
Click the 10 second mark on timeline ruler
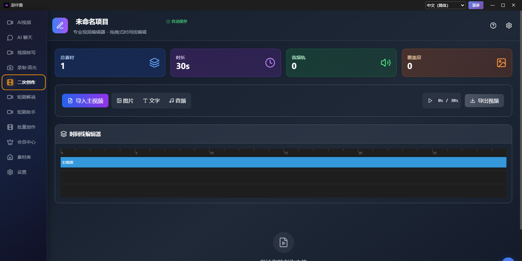(210, 151)
